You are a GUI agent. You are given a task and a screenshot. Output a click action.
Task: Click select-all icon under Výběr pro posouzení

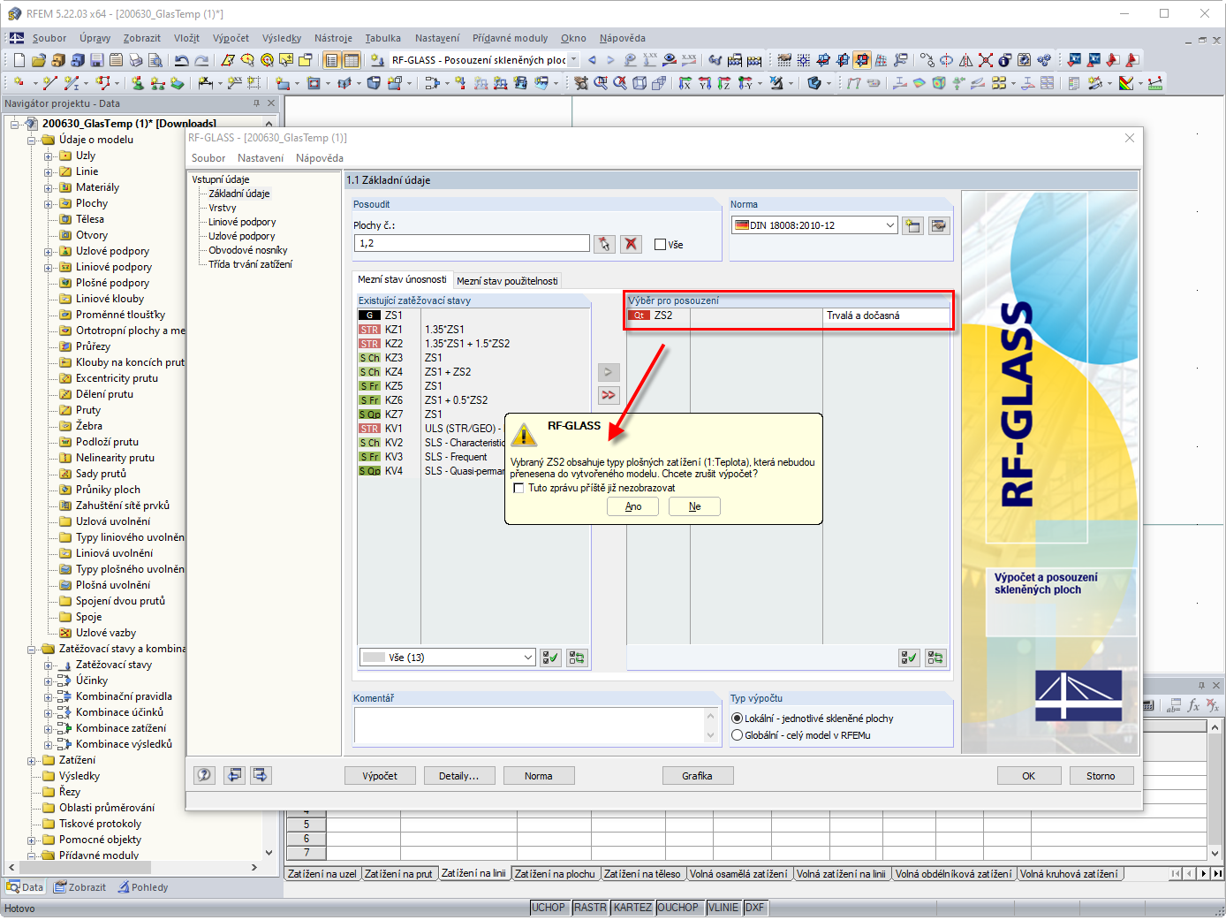point(909,658)
